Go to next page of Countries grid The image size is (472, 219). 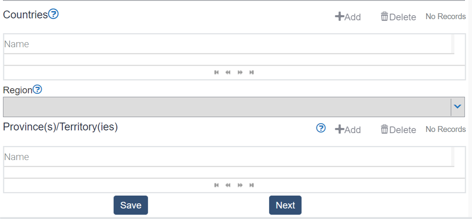pos(240,72)
